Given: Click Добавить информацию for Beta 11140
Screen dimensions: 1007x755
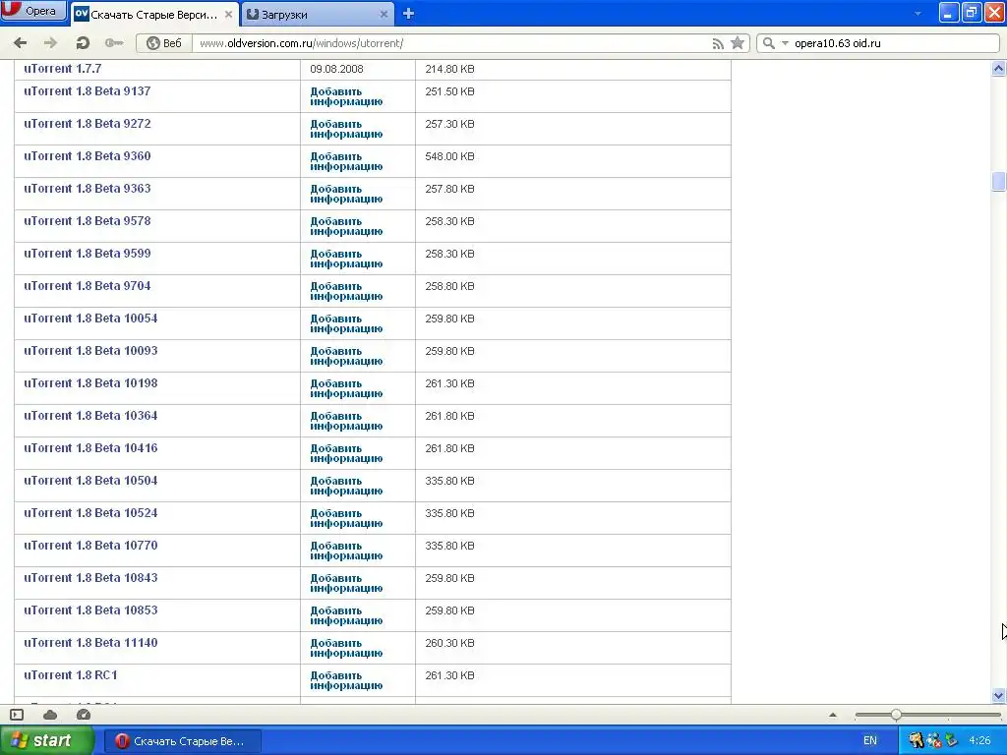Looking at the screenshot, I should click(346, 648).
